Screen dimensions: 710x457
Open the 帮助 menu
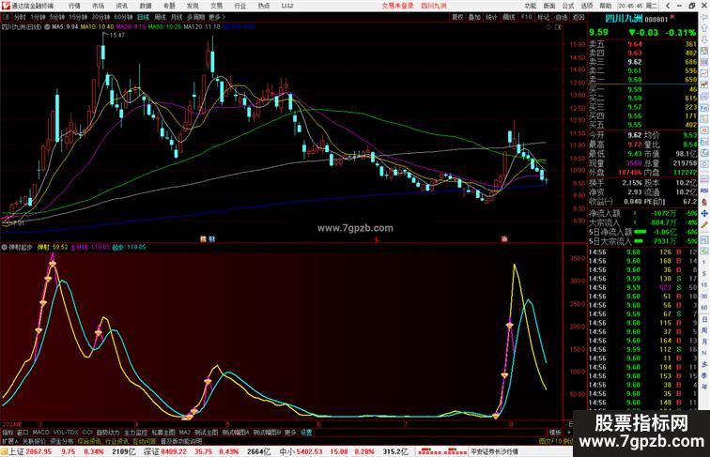606,6
